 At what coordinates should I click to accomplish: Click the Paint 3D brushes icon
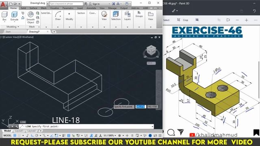click(x=173, y=11)
